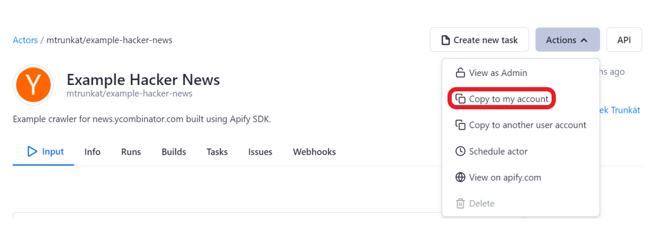Image resolution: width=654 pixels, height=245 pixels.
Task: Collapse the Actions dropdown
Action: (x=567, y=40)
